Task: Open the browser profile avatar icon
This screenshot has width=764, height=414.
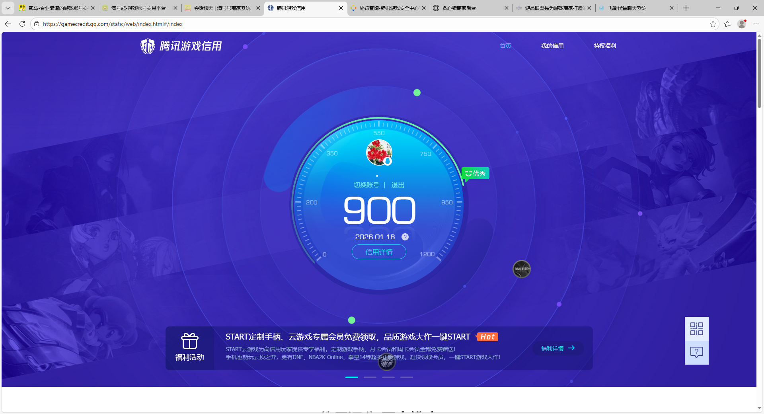Action: click(x=742, y=24)
